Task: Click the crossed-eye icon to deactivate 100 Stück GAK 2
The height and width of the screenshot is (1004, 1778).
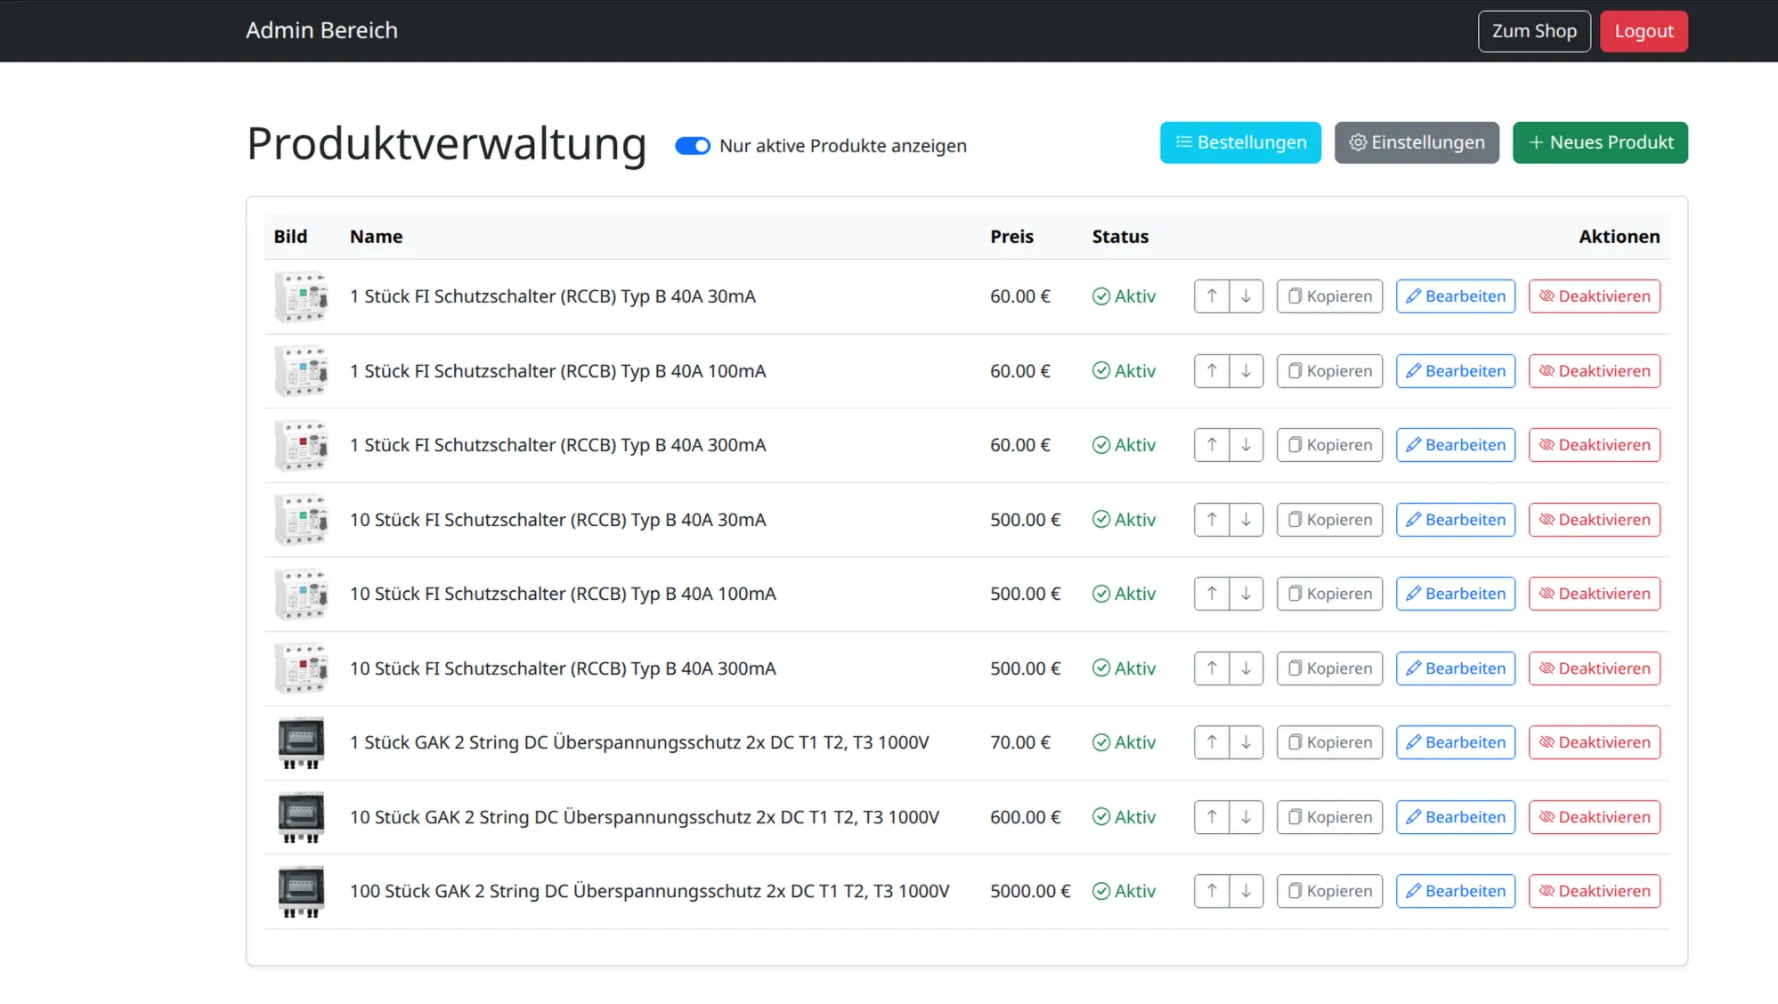Action: (1547, 890)
